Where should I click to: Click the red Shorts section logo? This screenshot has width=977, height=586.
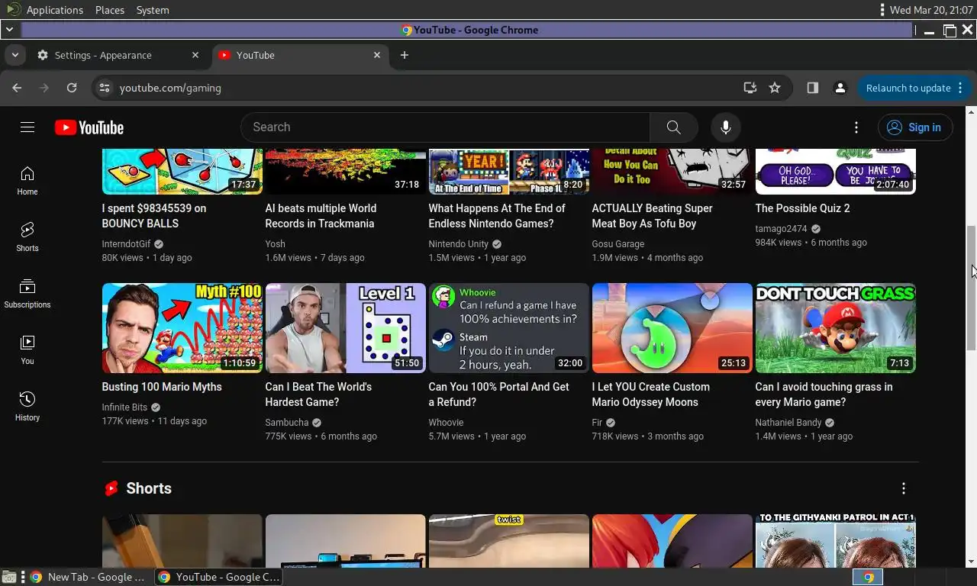(111, 488)
